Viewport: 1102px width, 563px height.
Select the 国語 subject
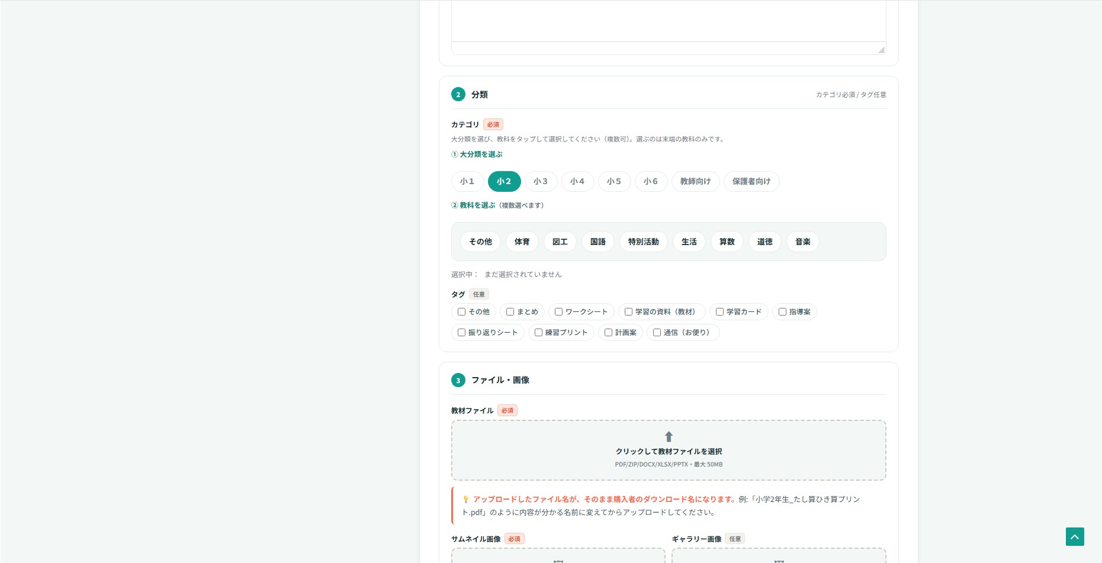tap(597, 242)
